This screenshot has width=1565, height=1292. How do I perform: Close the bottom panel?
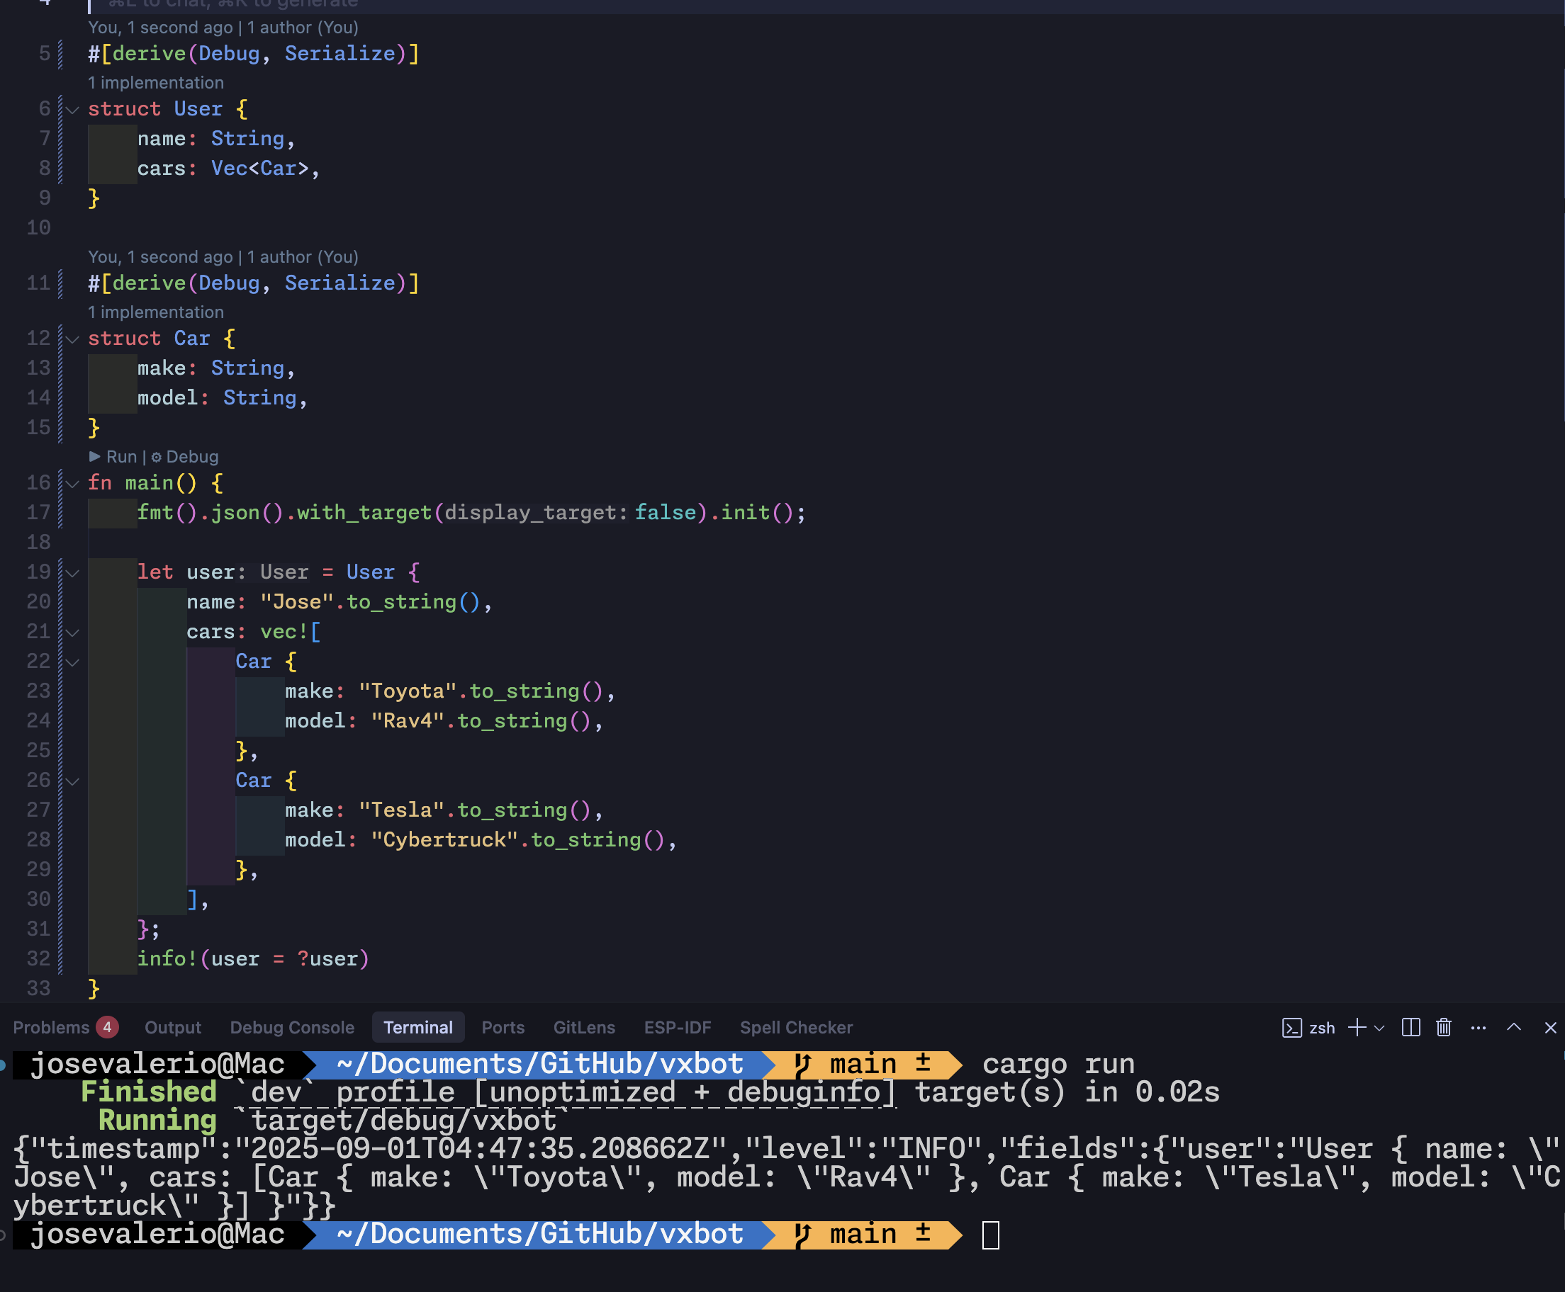pos(1551,1028)
